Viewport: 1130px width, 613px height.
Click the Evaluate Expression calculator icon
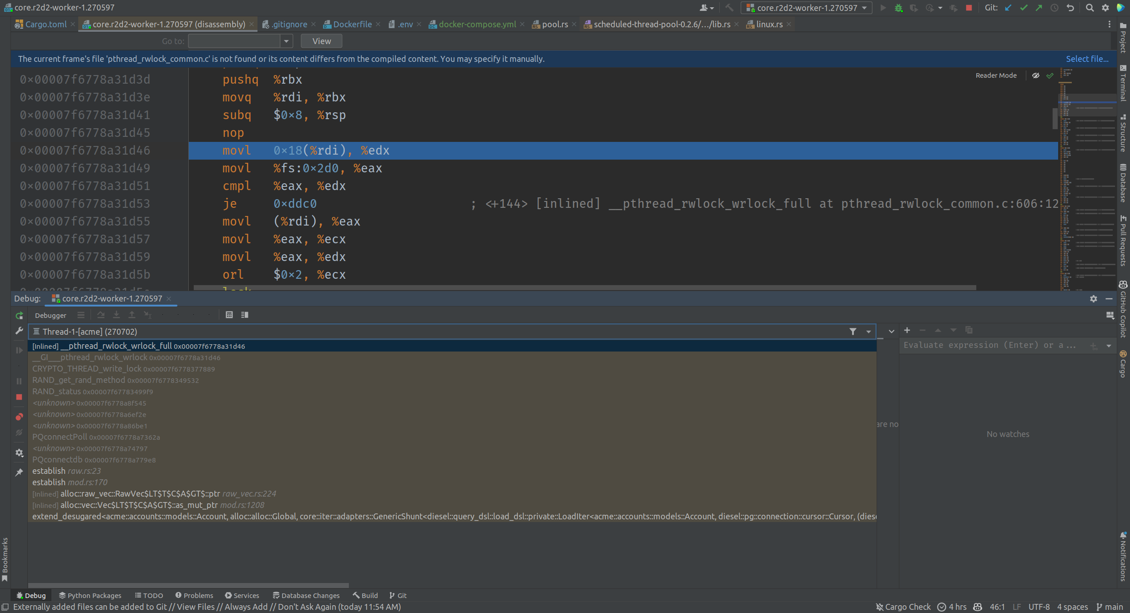pos(229,315)
